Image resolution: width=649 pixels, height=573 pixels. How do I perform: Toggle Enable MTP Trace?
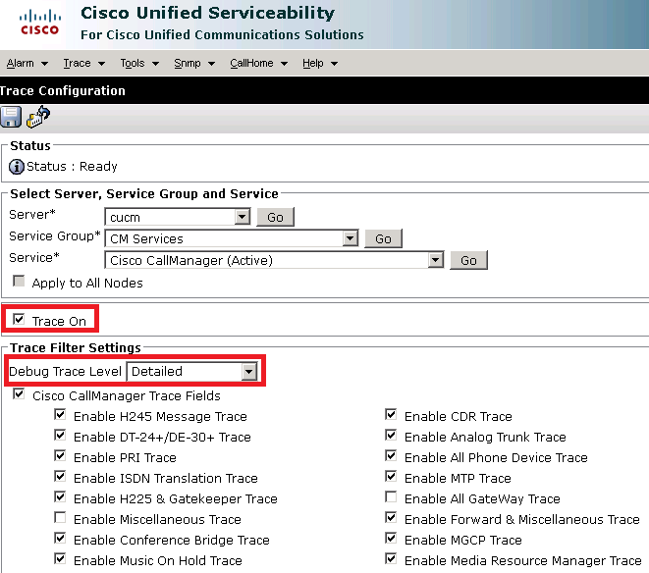point(391,476)
